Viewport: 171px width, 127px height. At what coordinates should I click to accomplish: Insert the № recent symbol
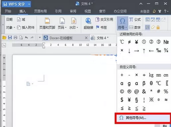pos(166,42)
